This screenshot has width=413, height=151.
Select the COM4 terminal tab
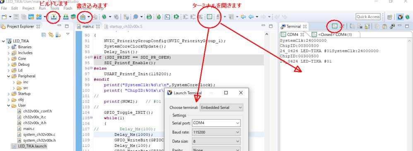point(292,34)
